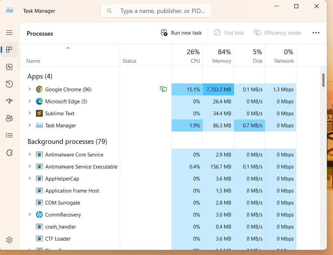333x255 pixels.
Task: Click the COM Surrogate process icon
Action: click(39, 203)
